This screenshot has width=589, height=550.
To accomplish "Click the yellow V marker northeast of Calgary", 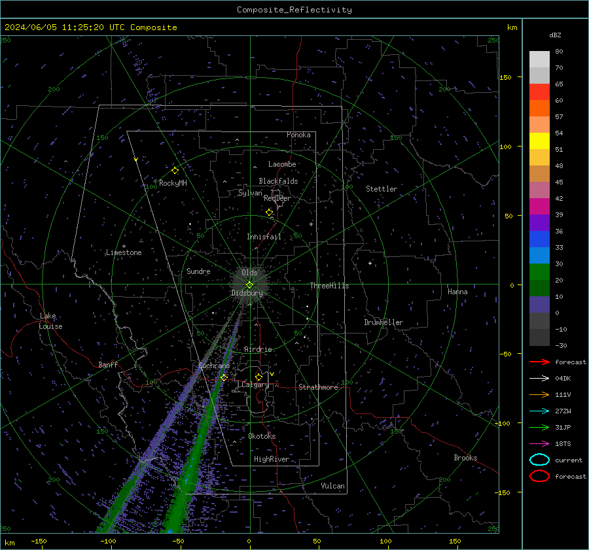I will [x=272, y=374].
